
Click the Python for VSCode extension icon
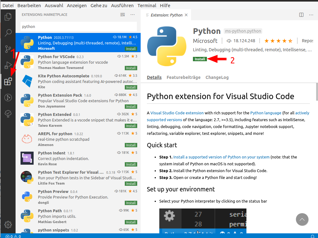[x=27, y=62]
